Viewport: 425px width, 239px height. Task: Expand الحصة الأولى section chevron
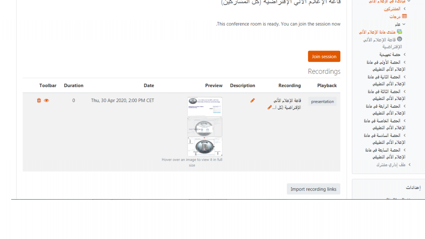(405, 62)
